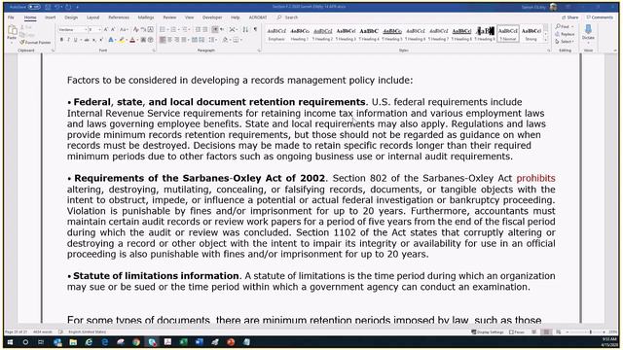Click the ribbon Search box
Viewport: 623px width, 350px height.
click(x=288, y=17)
